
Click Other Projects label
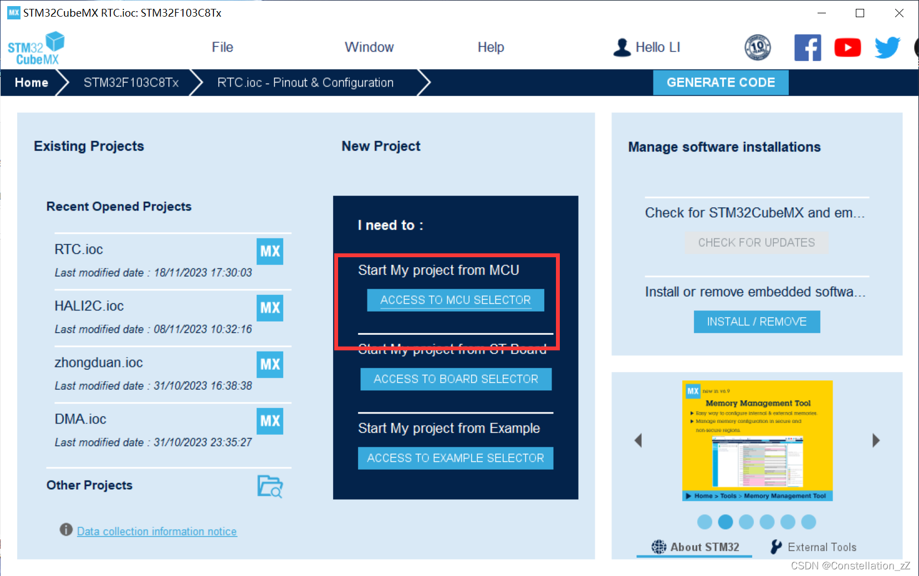[89, 485]
